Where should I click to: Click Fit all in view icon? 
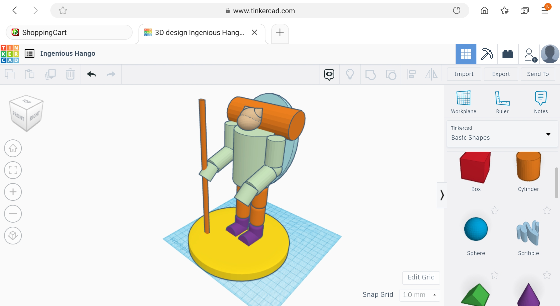[x=13, y=170]
